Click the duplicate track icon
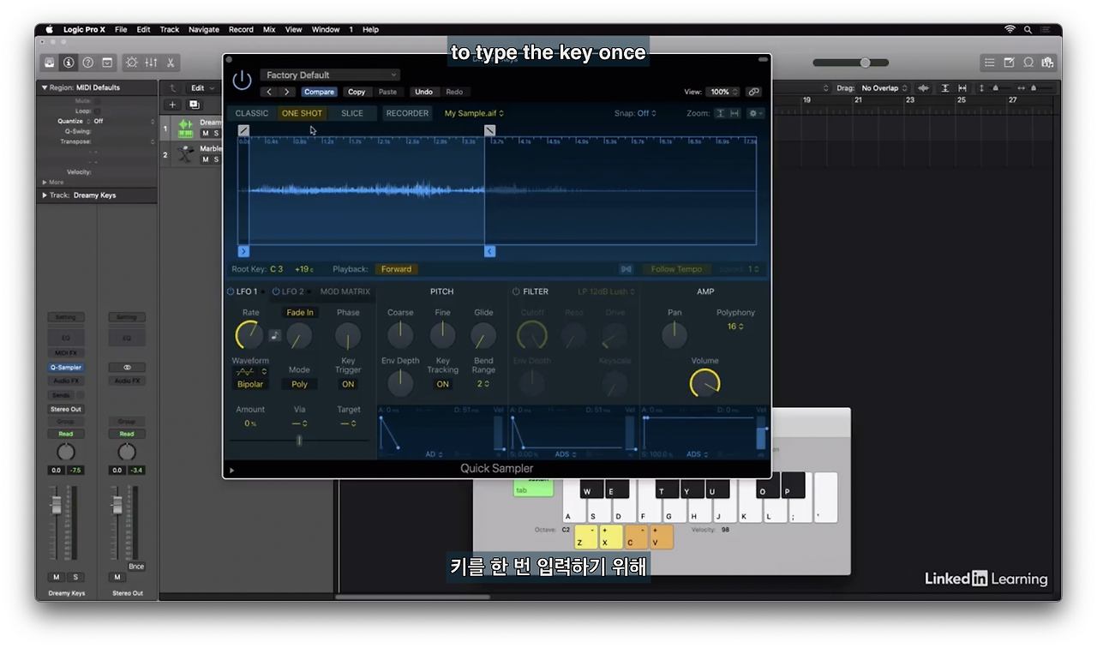The image size is (1097, 648). tap(195, 105)
